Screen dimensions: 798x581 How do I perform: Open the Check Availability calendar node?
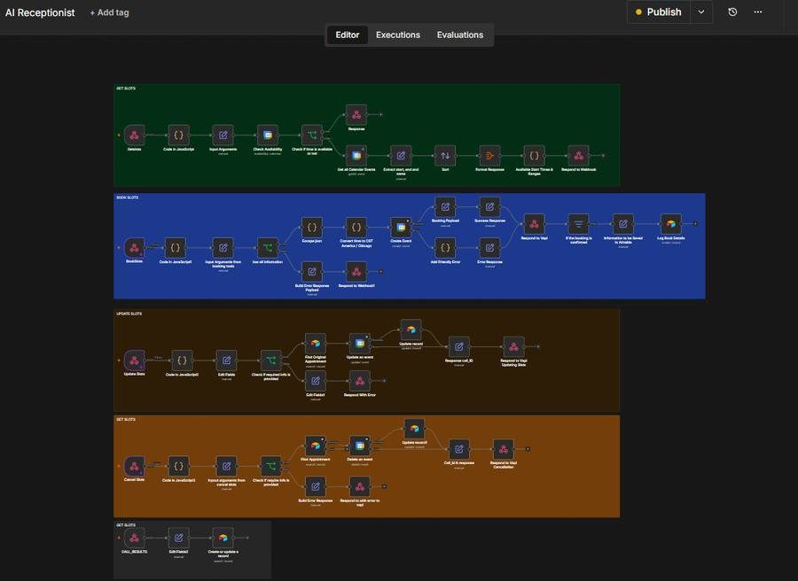[267, 136]
